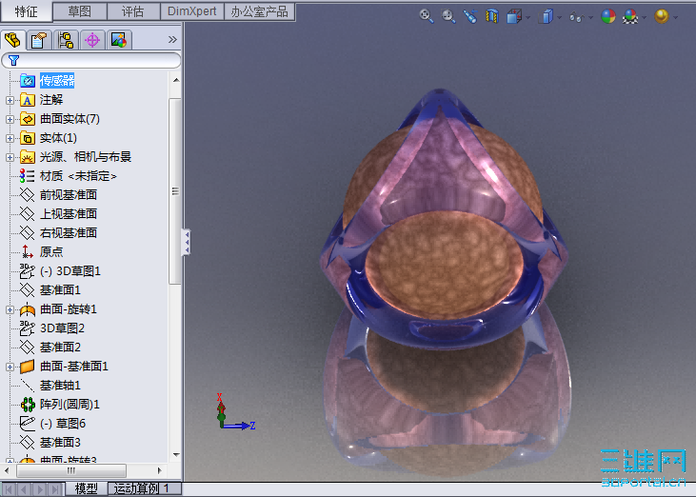Screen dimensions: 696x497
Task: Select 前视基准面 in the tree
Action: pos(69,195)
